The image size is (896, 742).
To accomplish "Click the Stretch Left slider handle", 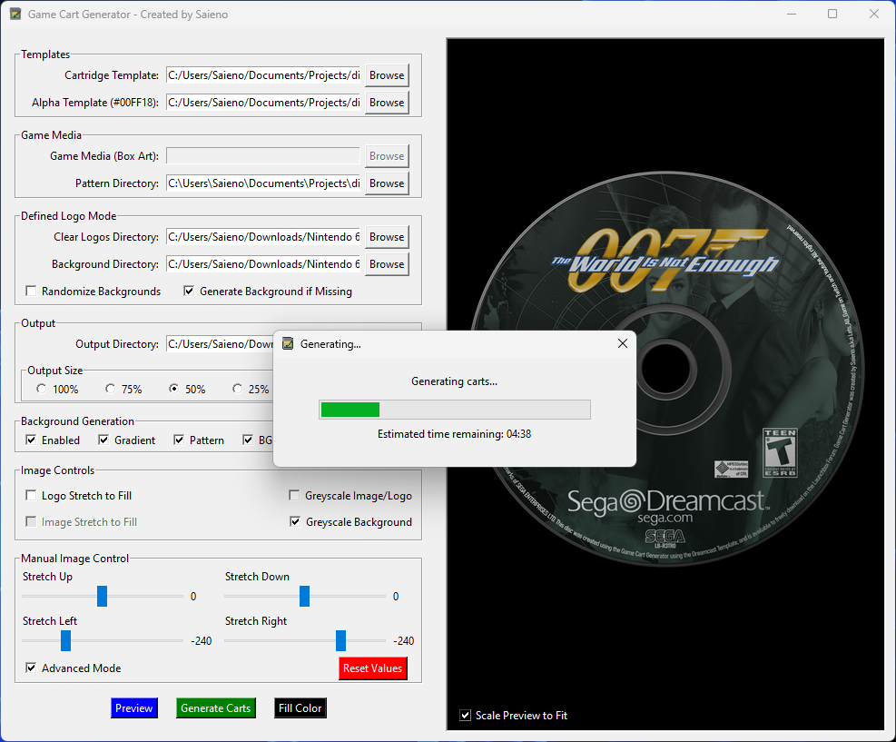I will (65, 641).
